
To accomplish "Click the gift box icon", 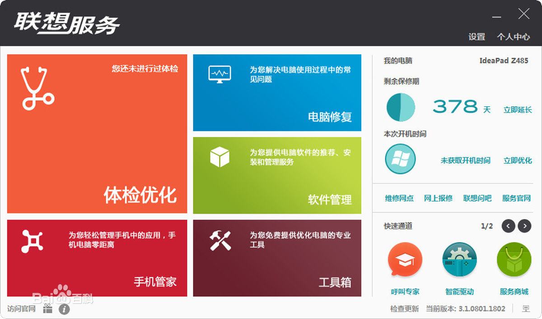I will click(48, 309).
